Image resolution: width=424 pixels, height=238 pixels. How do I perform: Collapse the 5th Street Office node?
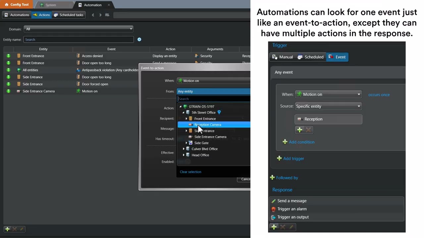(183, 112)
